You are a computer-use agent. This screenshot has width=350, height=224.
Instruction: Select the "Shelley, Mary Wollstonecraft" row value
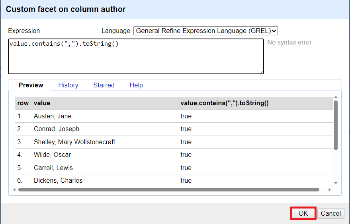point(74,142)
